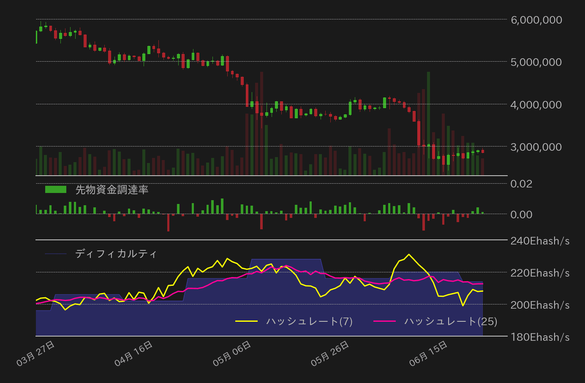The width and height of the screenshot is (585, 383).
Task: Click the 180Ehash/s axis label
Action: pyautogui.click(x=540, y=337)
